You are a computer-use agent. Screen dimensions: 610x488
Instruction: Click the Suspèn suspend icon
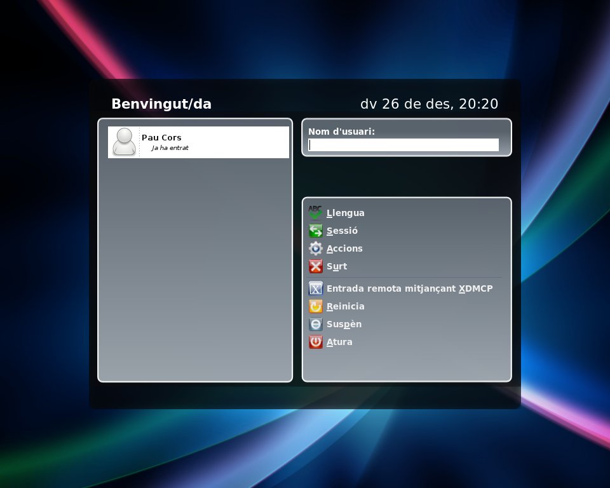tap(316, 324)
